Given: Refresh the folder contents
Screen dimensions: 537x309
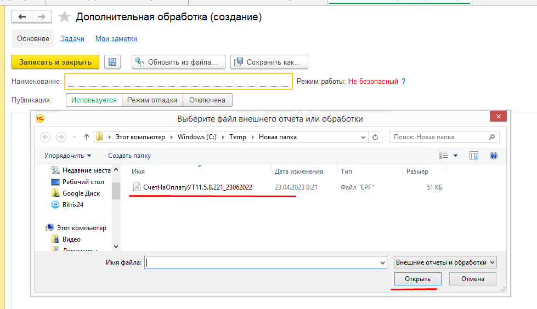Looking at the screenshot, I should [375, 137].
